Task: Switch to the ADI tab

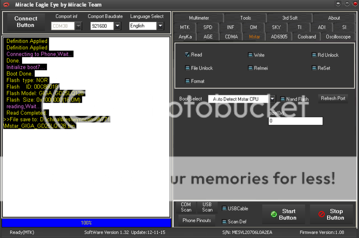Action: (x=322, y=27)
